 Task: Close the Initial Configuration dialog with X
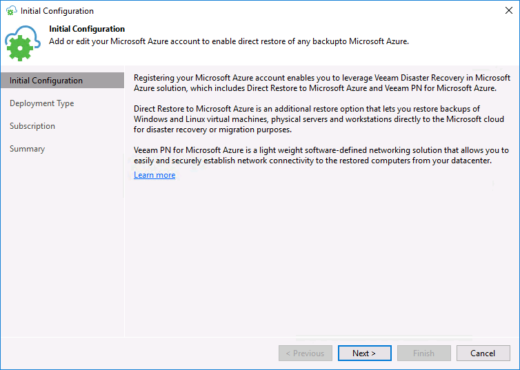click(509, 10)
